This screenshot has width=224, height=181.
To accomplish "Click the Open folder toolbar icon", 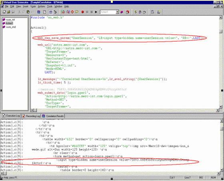I will (8, 12).
